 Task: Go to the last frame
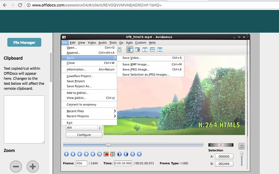click(139, 154)
